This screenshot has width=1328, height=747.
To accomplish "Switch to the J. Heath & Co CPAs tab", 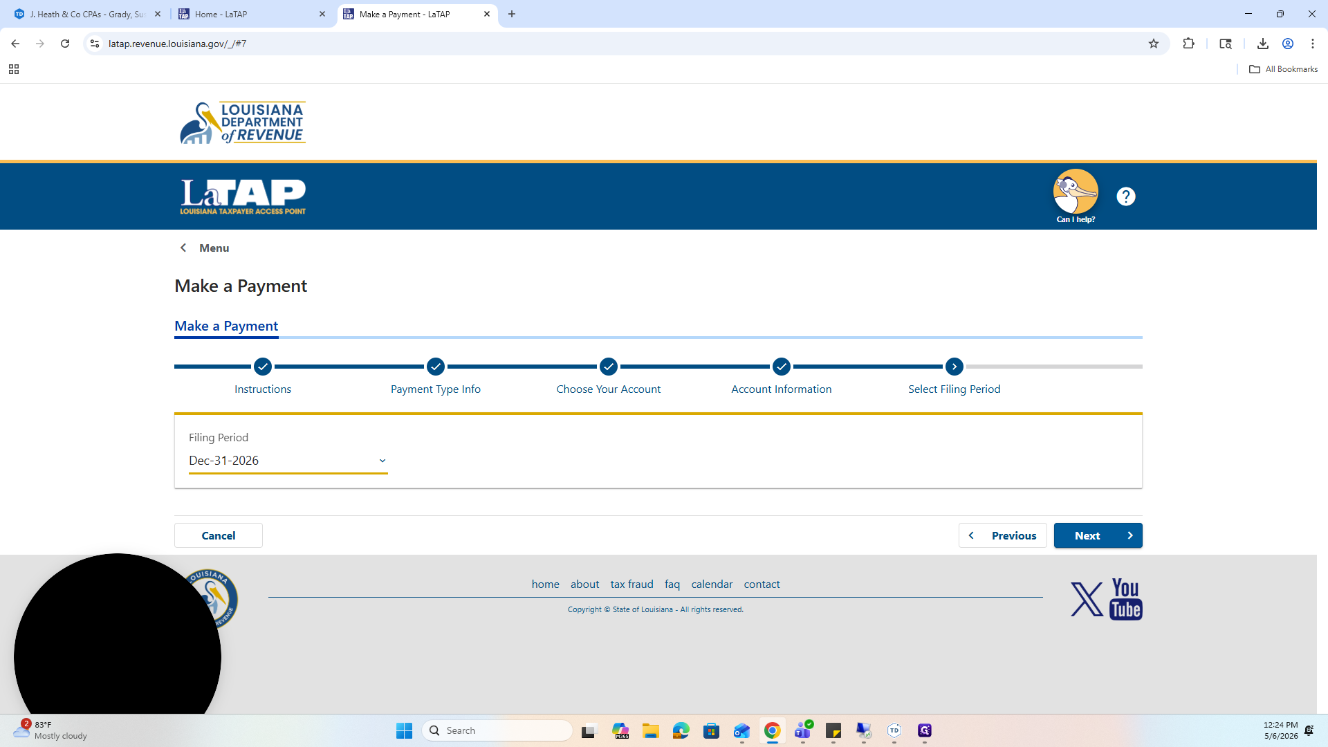I will tap(87, 14).
